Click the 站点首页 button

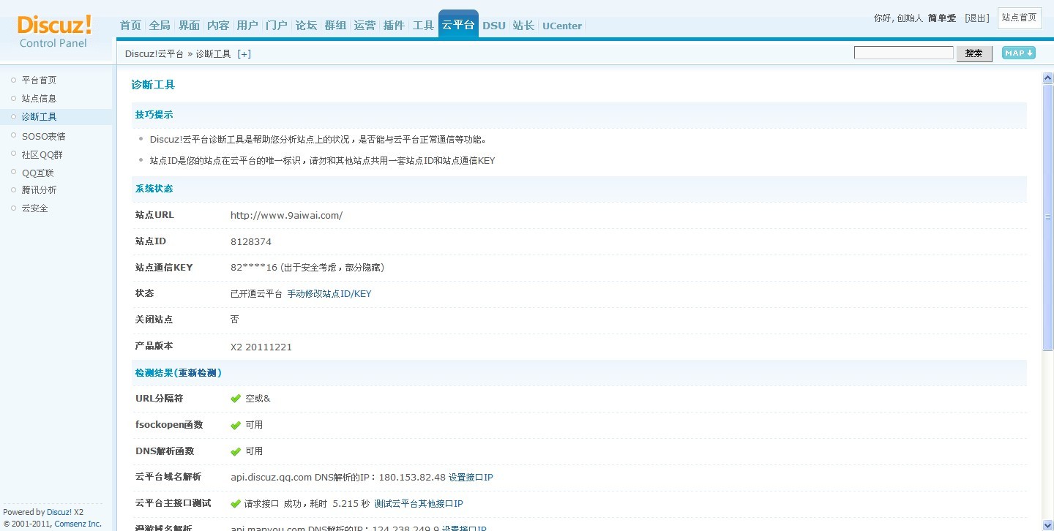click(x=1019, y=18)
